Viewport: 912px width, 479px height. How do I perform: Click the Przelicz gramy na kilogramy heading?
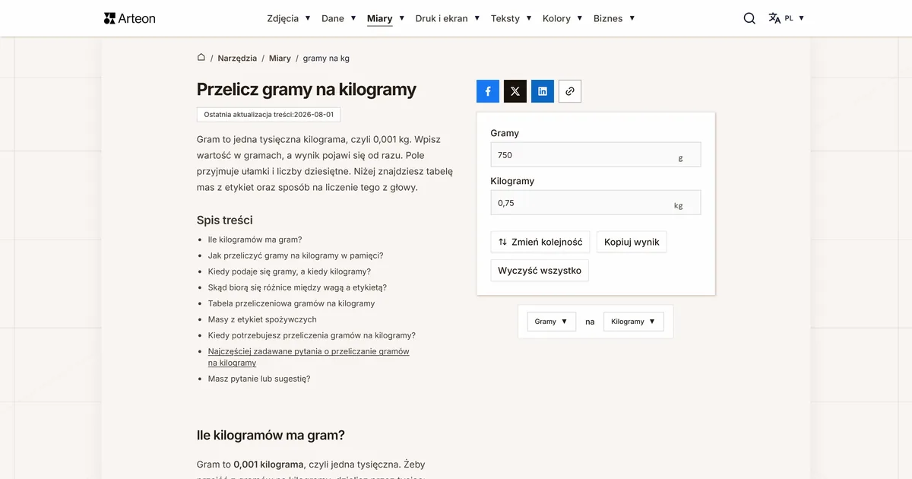click(x=306, y=89)
